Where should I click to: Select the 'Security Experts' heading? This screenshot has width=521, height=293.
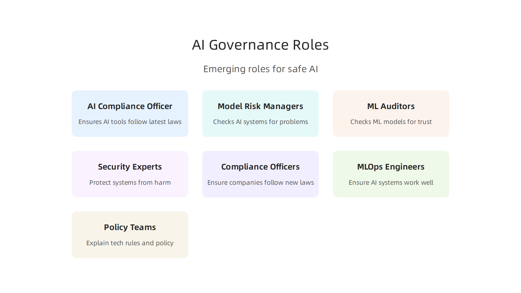130,167
